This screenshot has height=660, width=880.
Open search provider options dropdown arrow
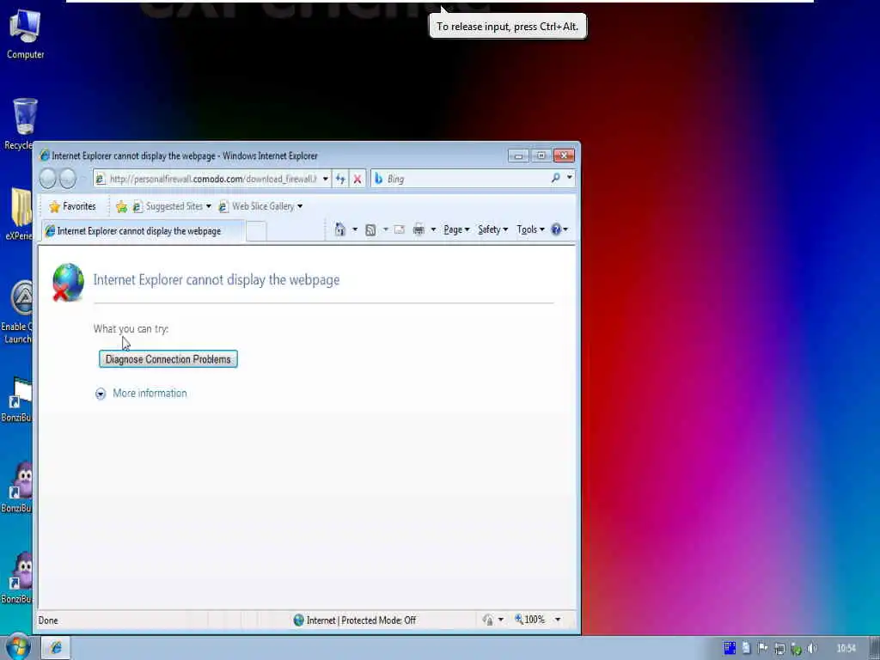[569, 178]
